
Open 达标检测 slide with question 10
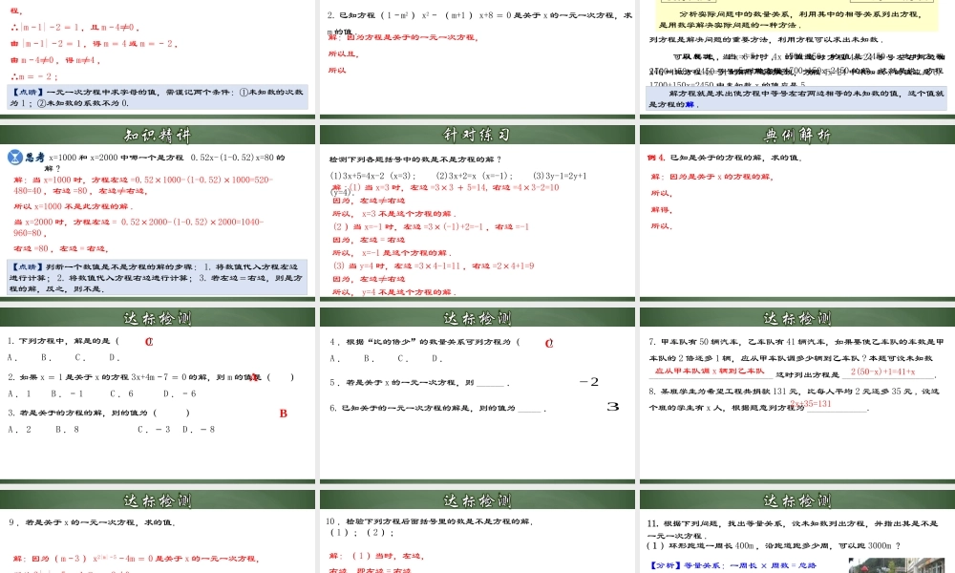(x=477, y=532)
